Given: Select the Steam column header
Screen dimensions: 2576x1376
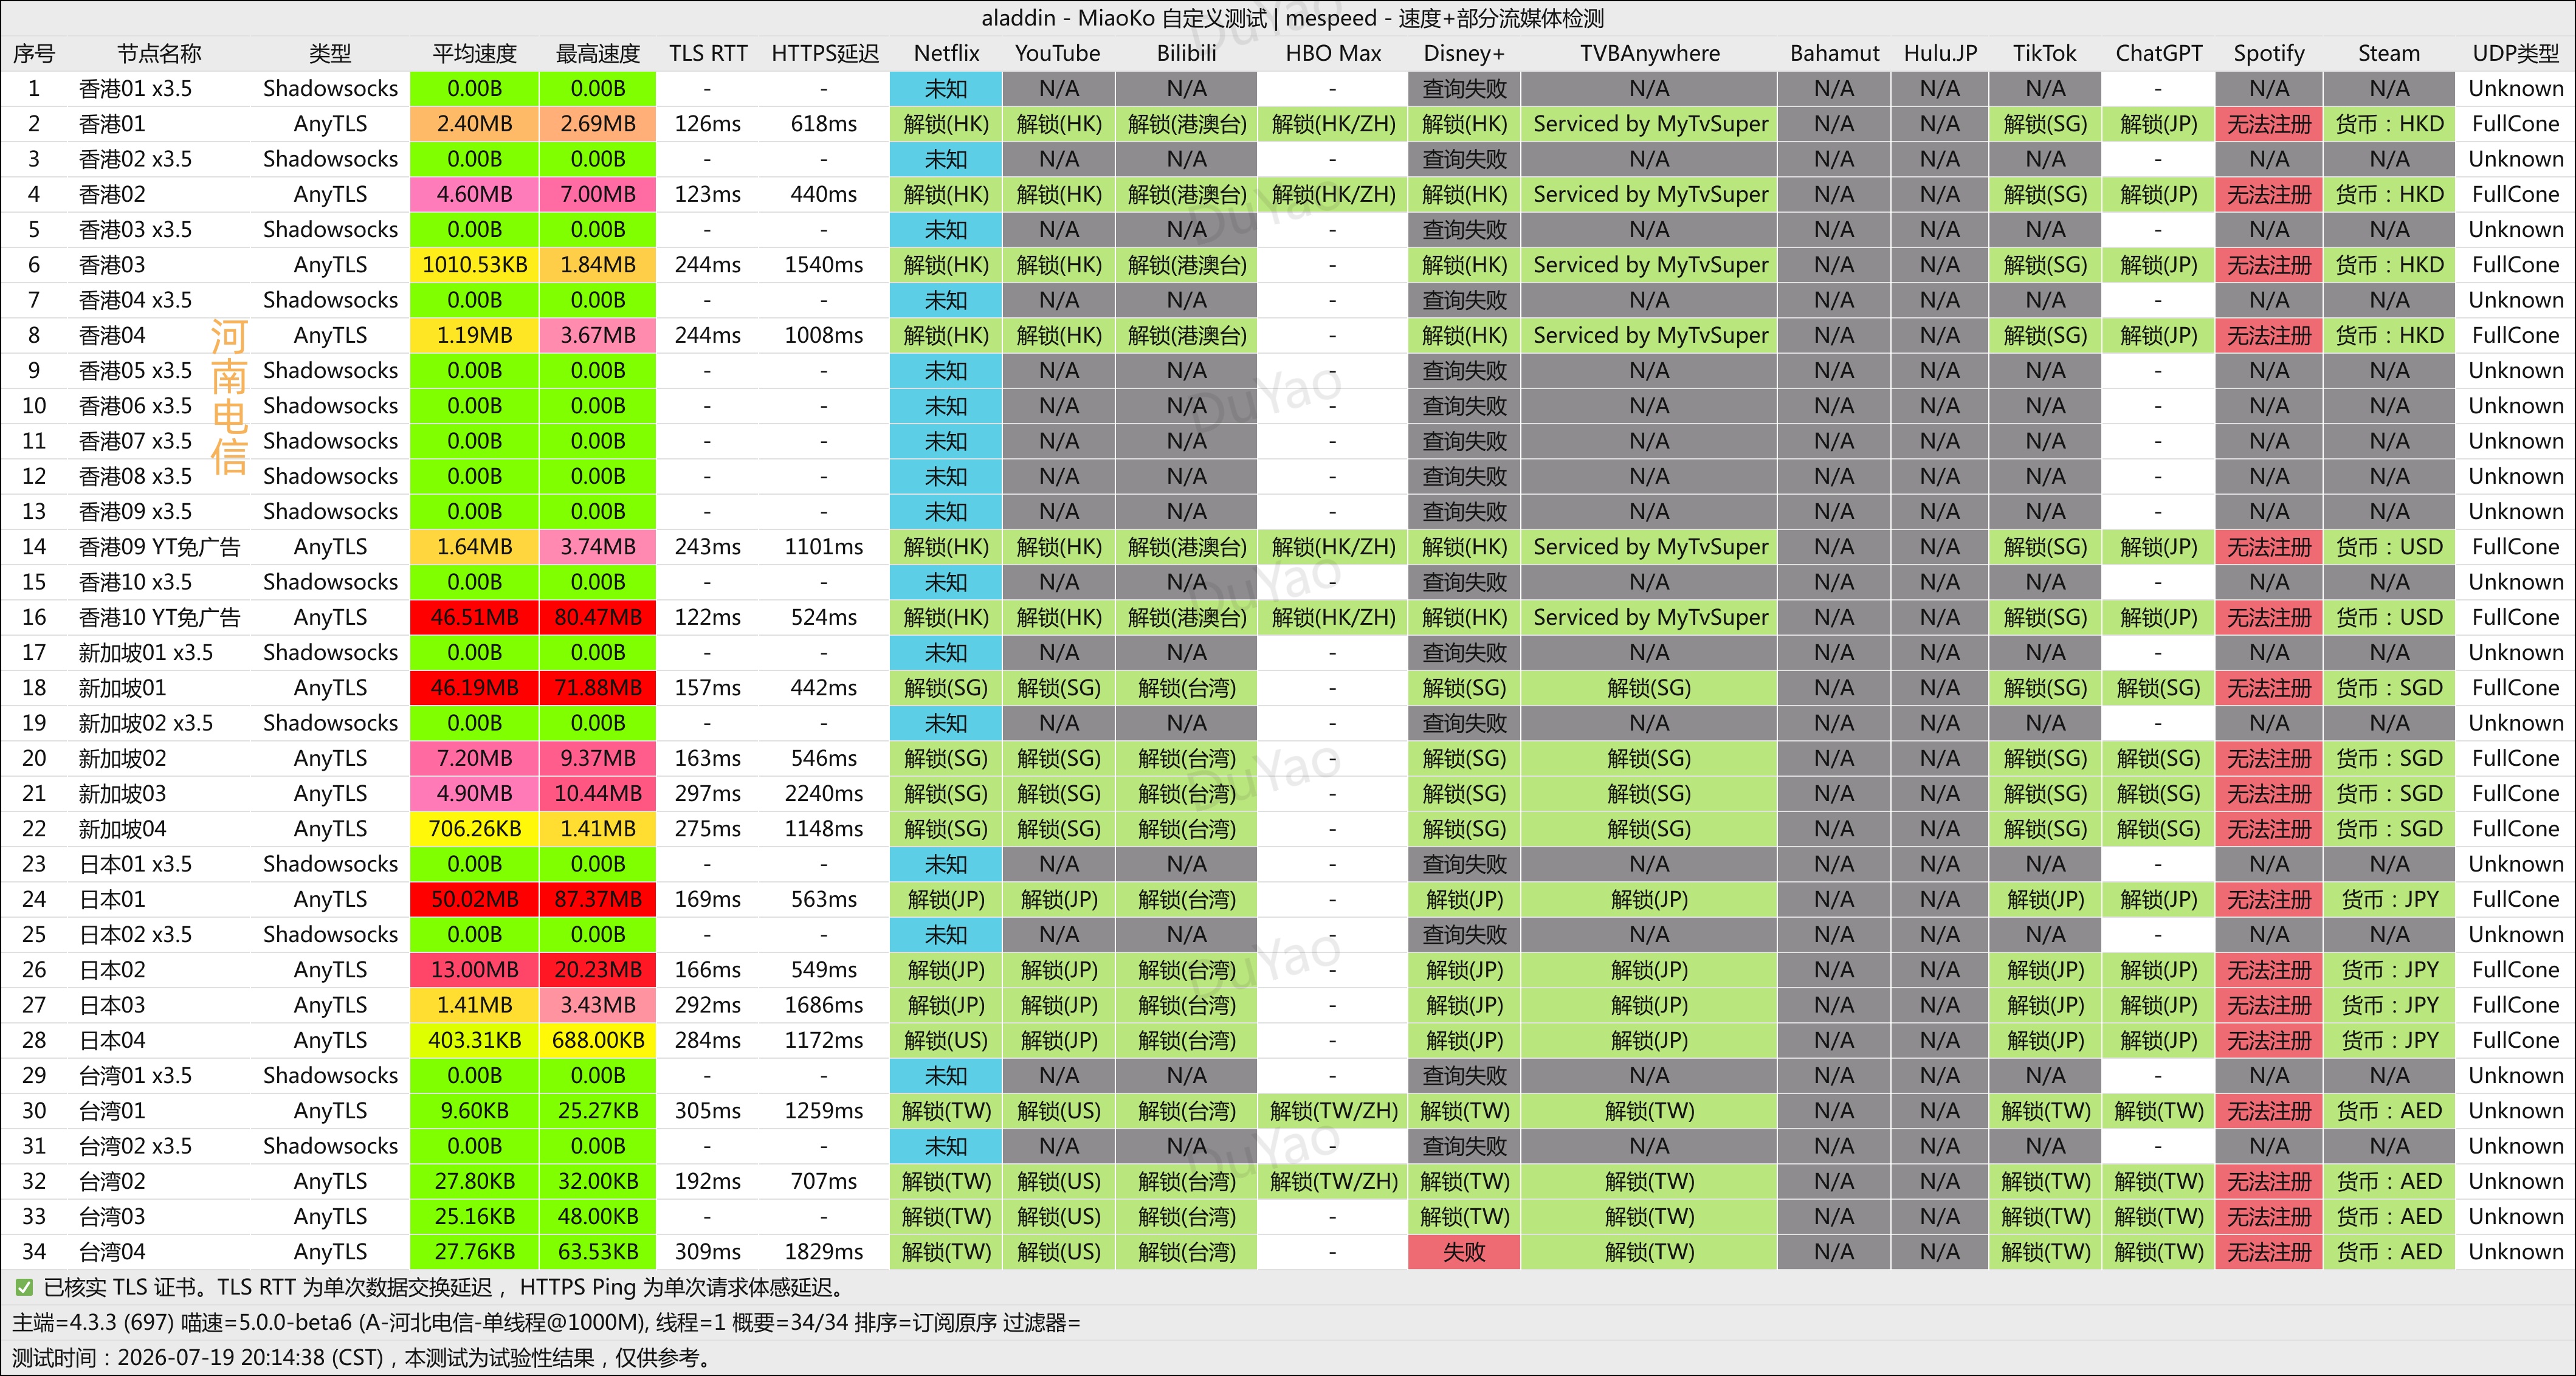Looking at the screenshot, I should pos(2389,54).
